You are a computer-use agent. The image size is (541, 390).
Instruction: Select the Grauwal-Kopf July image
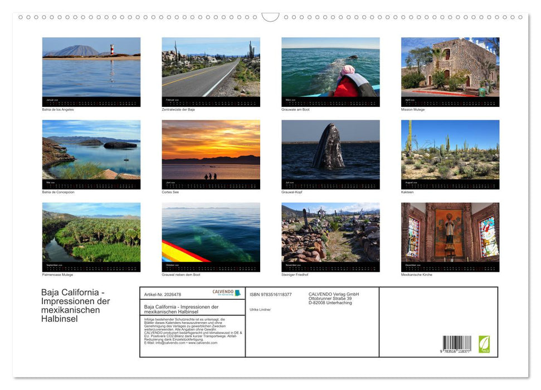click(x=330, y=154)
